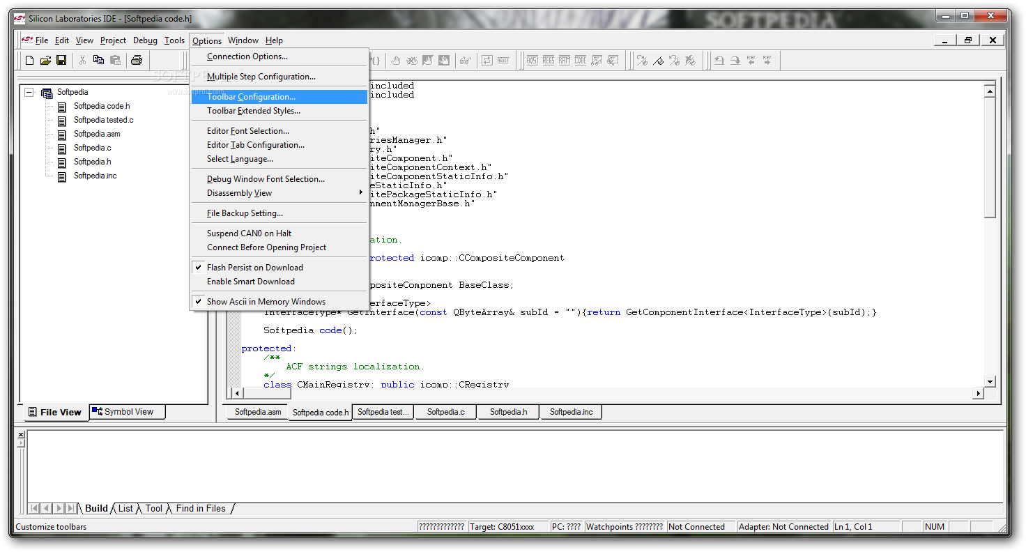Viewport: 1026px width, 552px height.
Task: Click the right REF arrow icon
Action: 767,61
